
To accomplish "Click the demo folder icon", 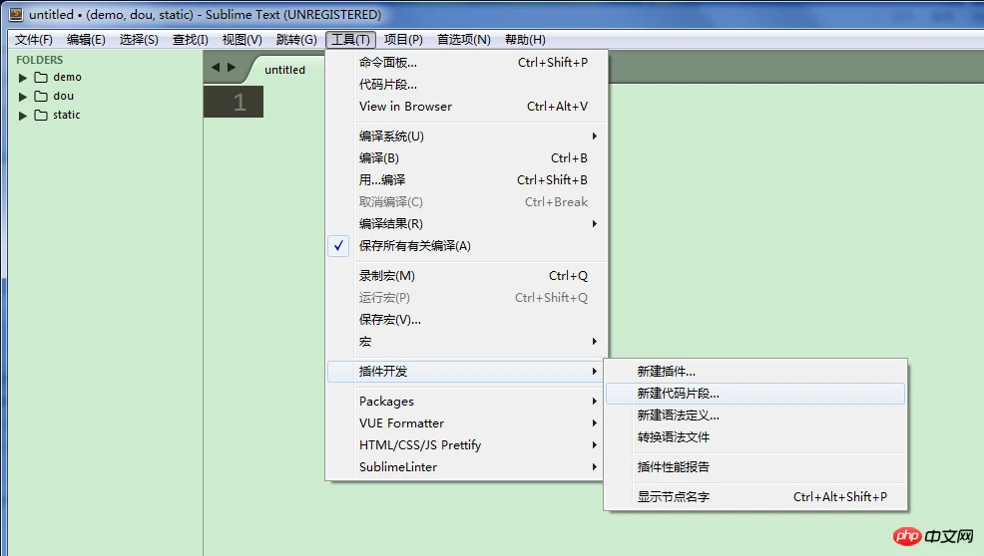I will (41, 77).
